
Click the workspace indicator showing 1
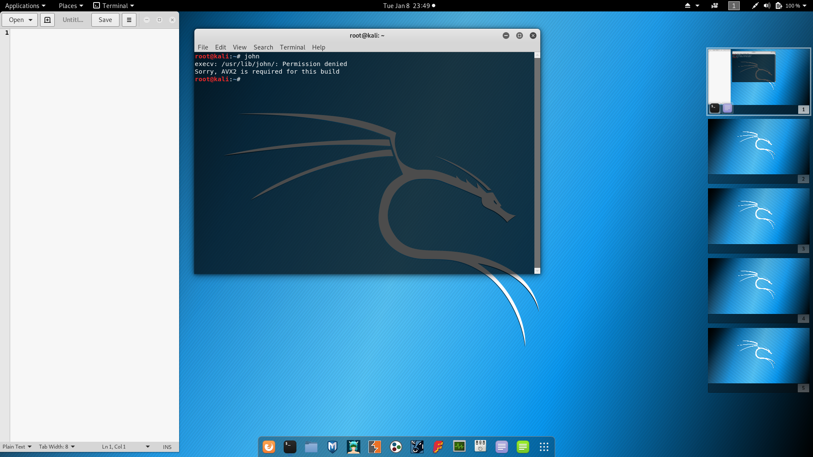pyautogui.click(x=734, y=6)
